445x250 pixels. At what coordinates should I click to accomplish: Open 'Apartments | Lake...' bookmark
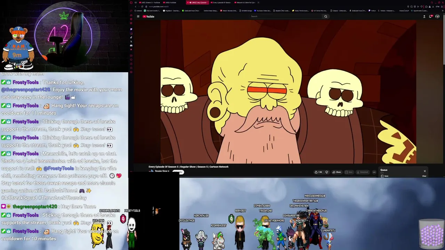point(419,11)
